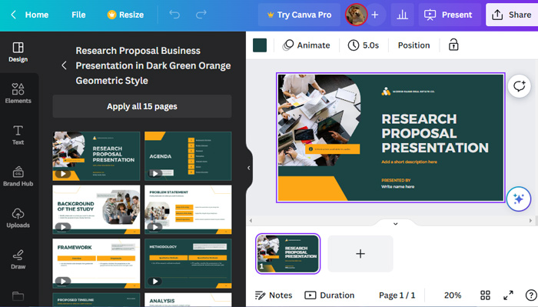Go back to Home
The width and height of the screenshot is (538, 307).
(30, 15)
